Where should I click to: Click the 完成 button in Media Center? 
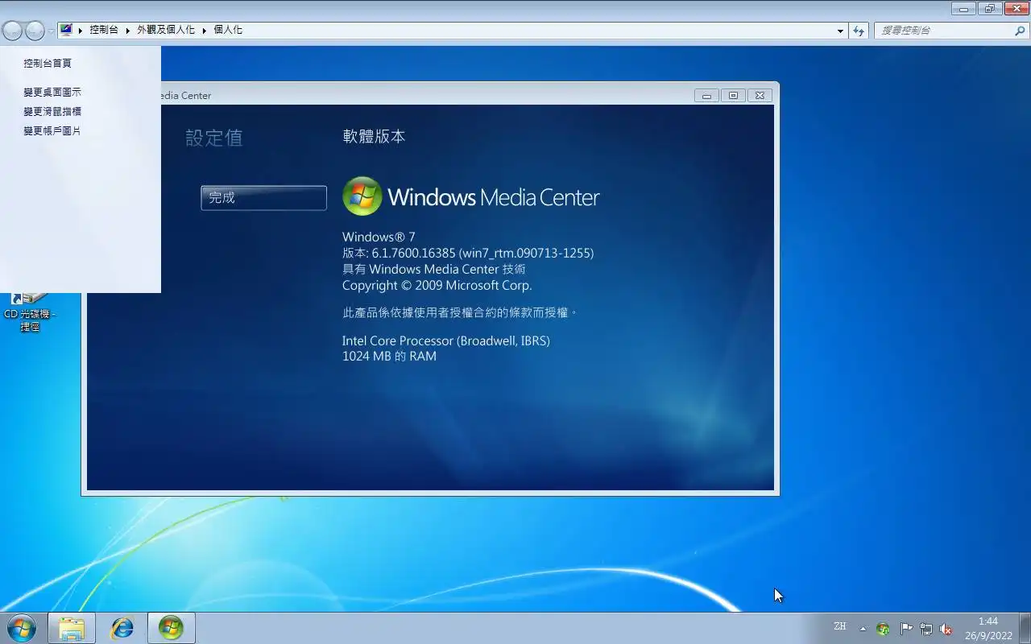coord(263,197)
